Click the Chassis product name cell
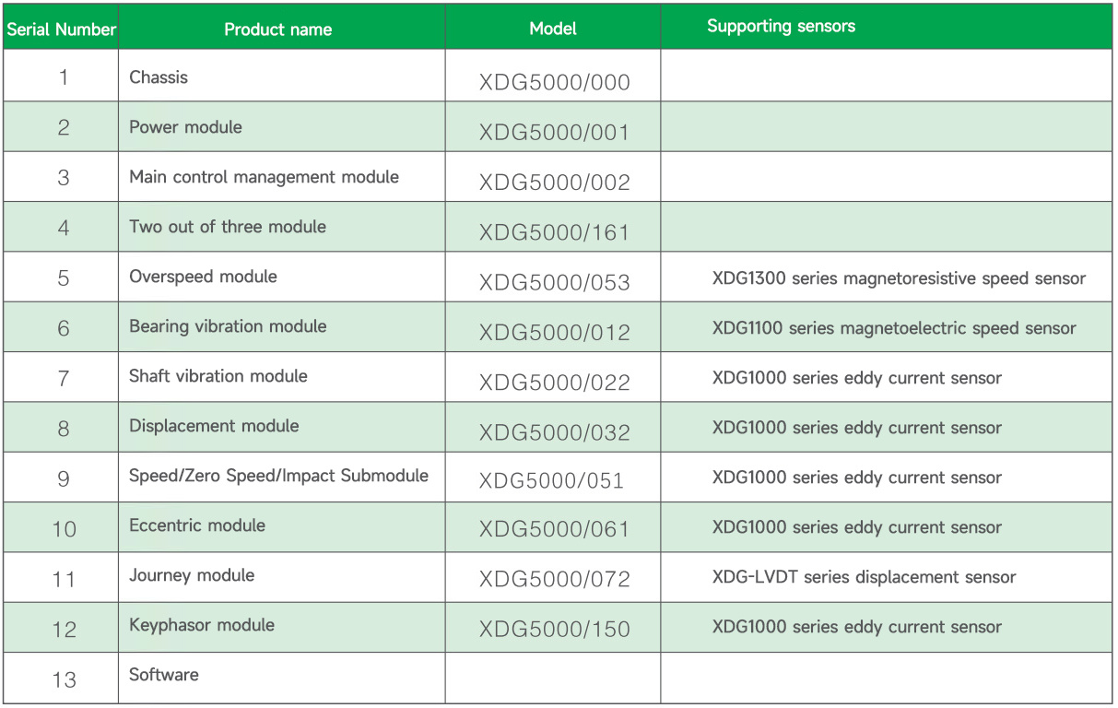Viewport: 1118px width, 708px height. pos(282,77)
